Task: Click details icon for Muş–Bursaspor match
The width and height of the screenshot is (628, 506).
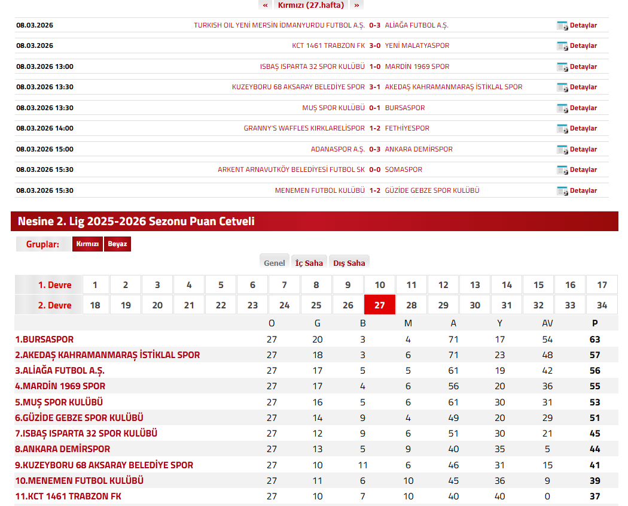Action: 562,108
